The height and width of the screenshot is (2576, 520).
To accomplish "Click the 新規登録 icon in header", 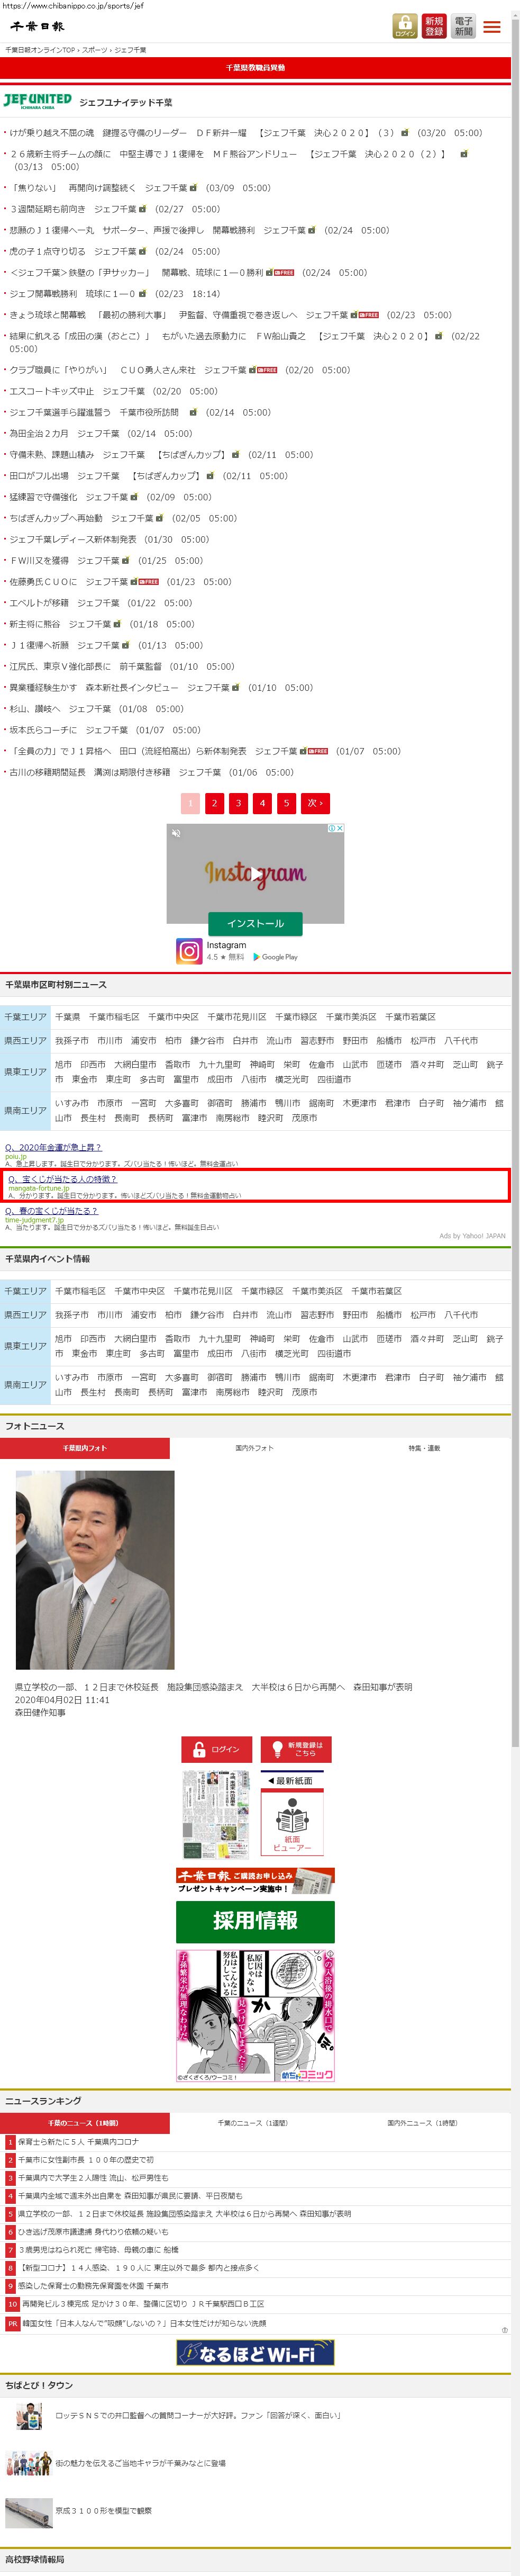I will tap(434, 26).
